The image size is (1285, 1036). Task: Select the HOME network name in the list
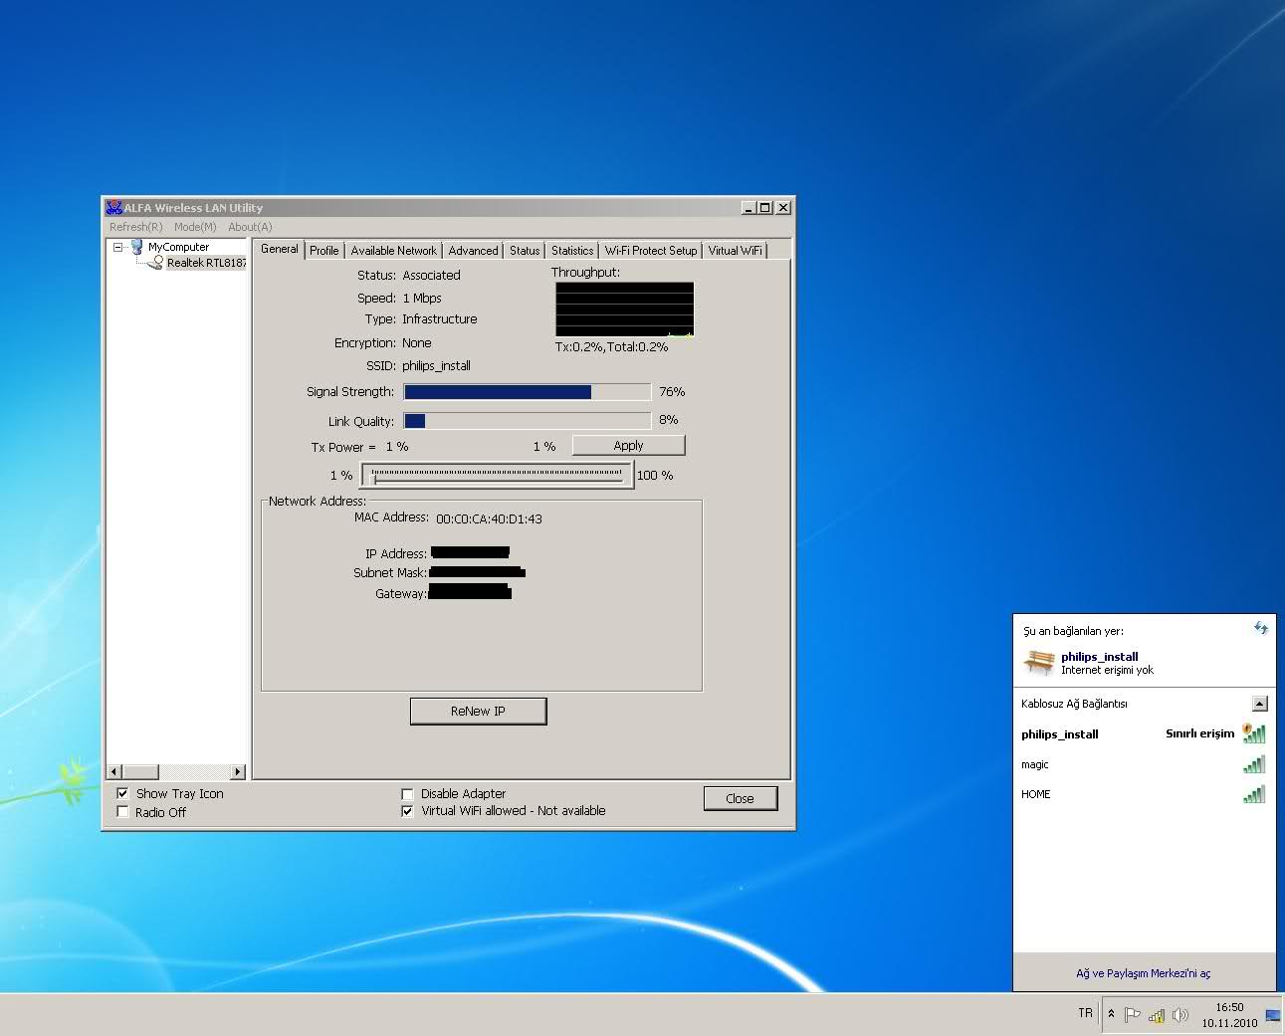(x=1036, y=794)
